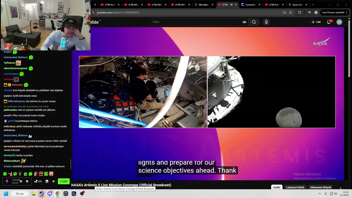Click the right spacecraft and Moon video feed

271,92
